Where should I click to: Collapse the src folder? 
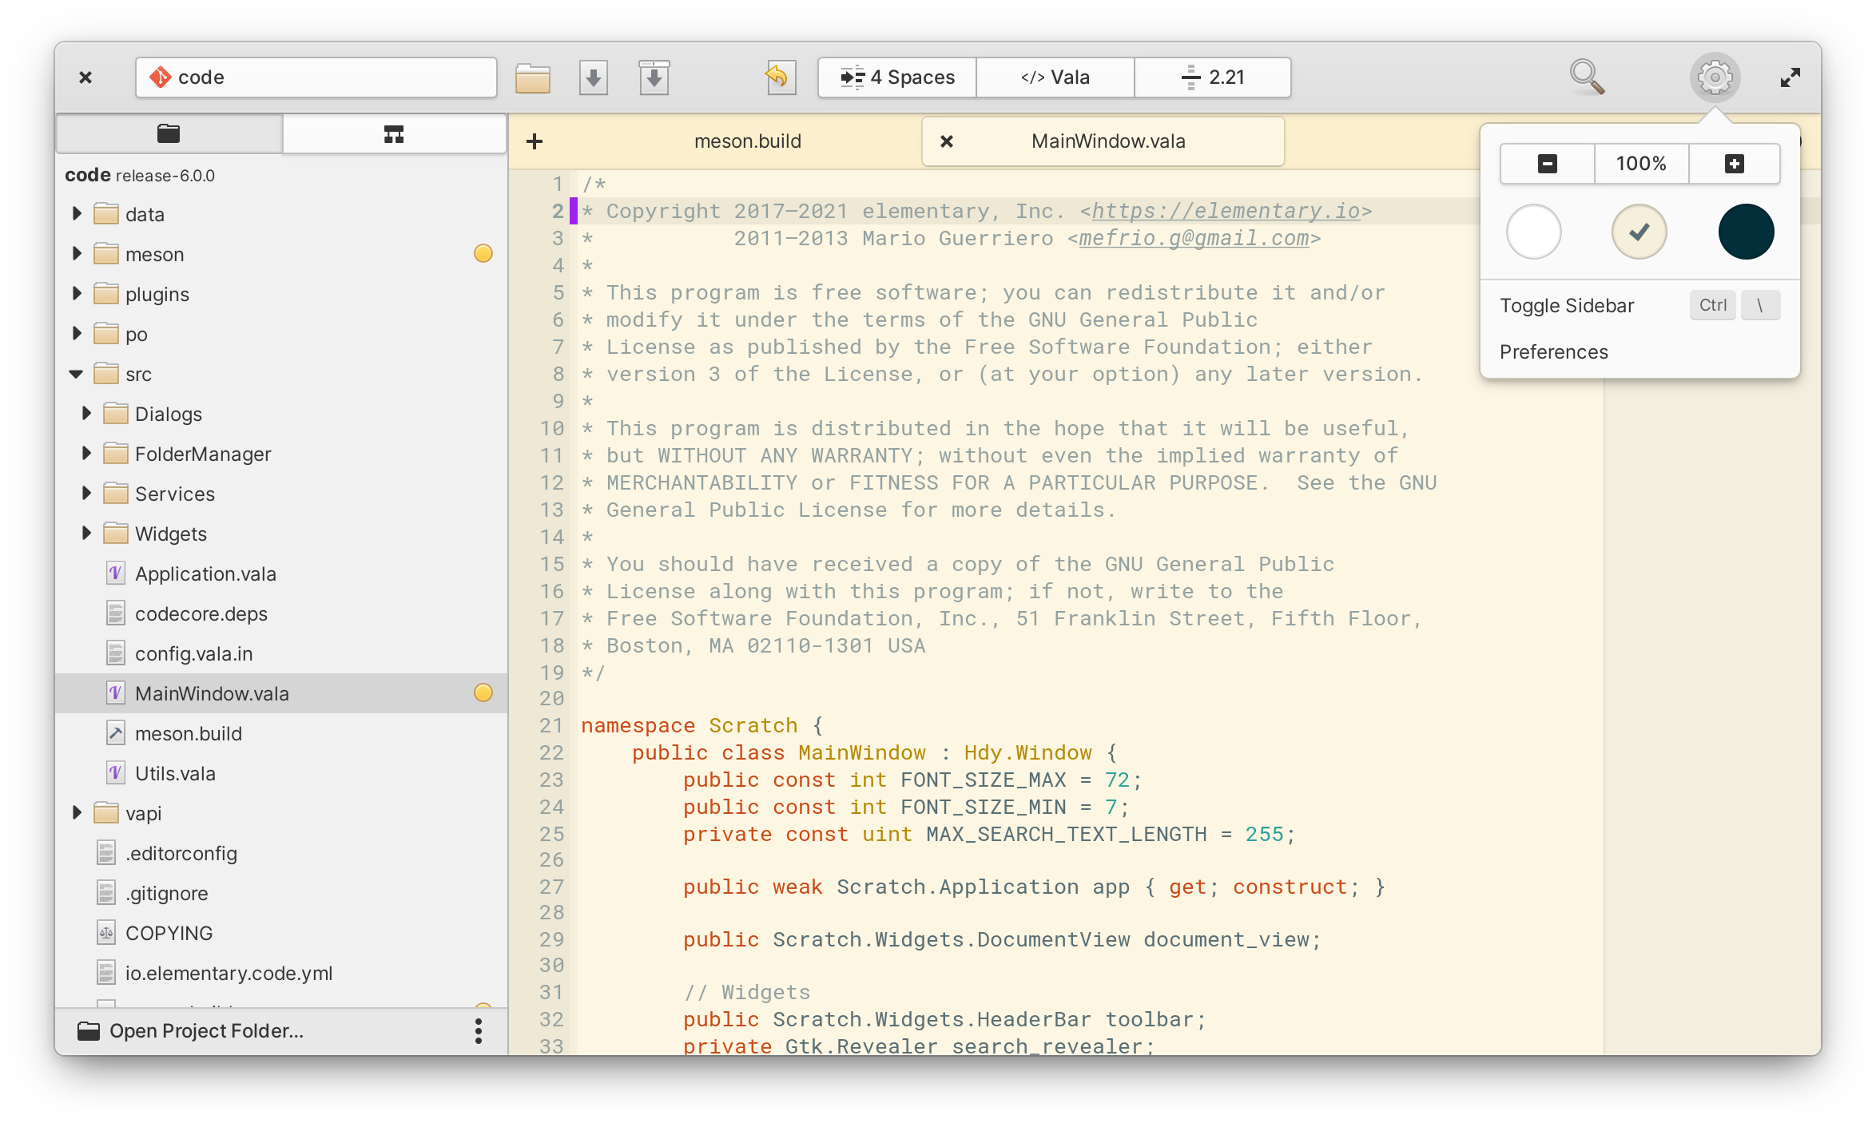coord(76,373)
